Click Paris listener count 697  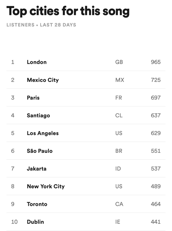click(156, 98)
